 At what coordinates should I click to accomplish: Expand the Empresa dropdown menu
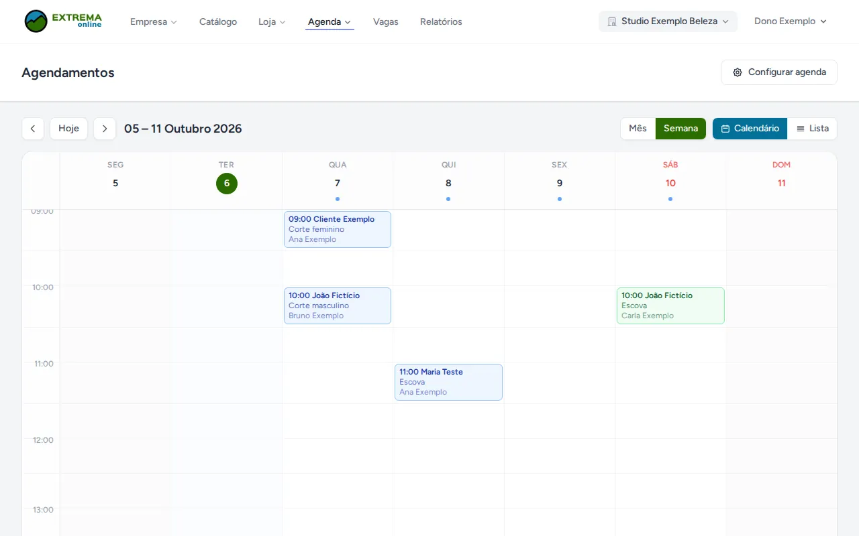coord(154,21)
